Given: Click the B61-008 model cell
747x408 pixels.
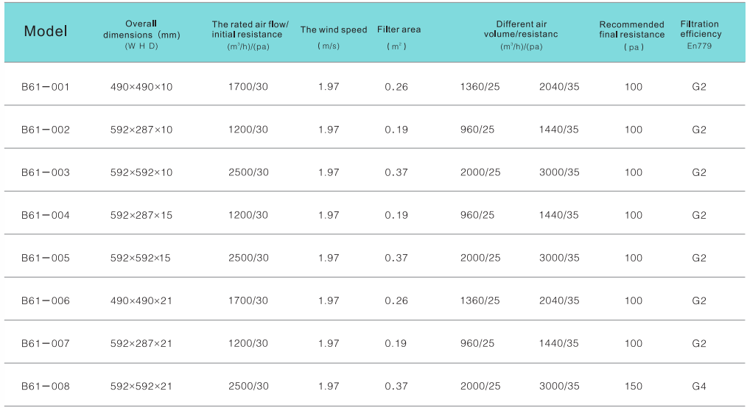Looking at the screenshot, I should tap(46, 386).
